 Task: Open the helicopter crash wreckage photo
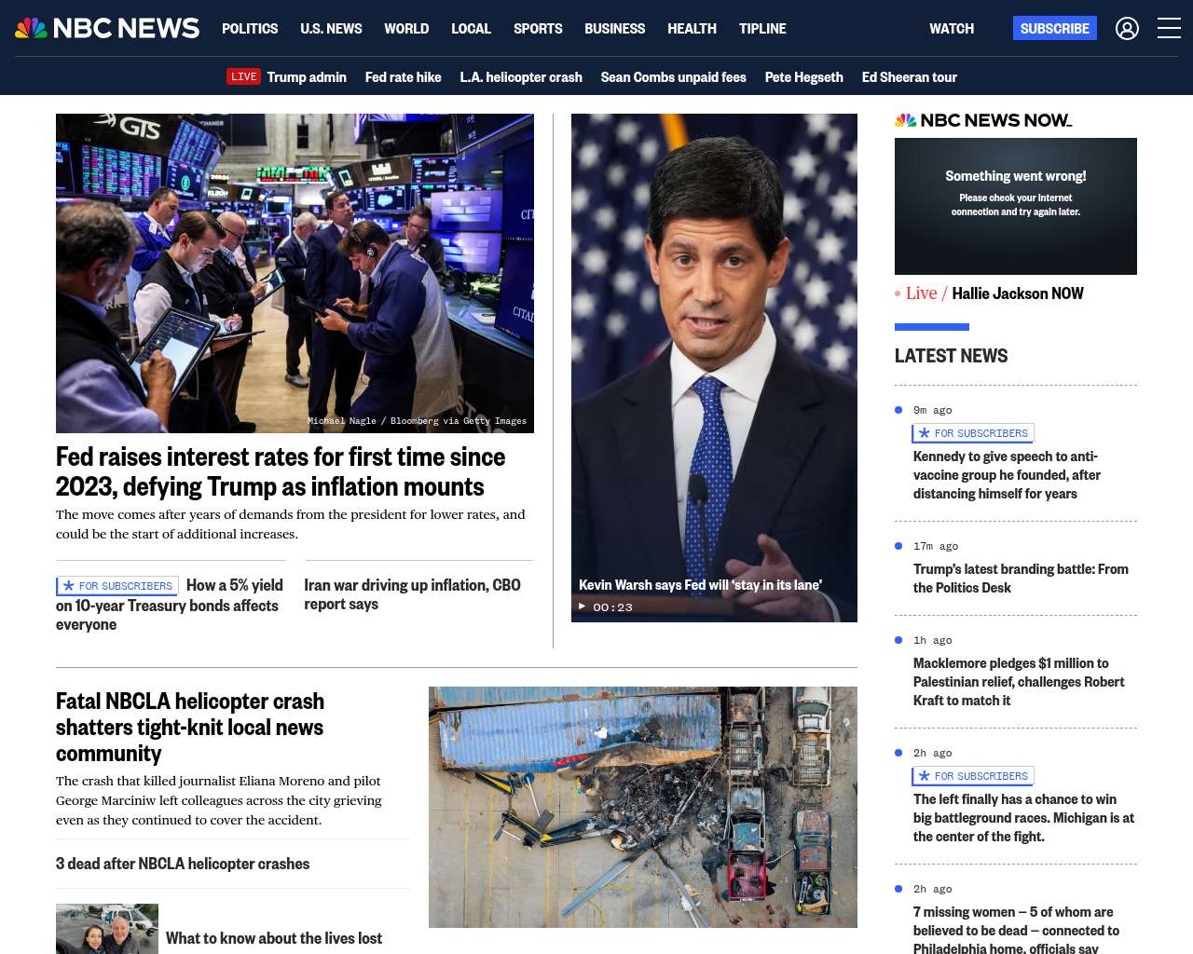point(643,807)
